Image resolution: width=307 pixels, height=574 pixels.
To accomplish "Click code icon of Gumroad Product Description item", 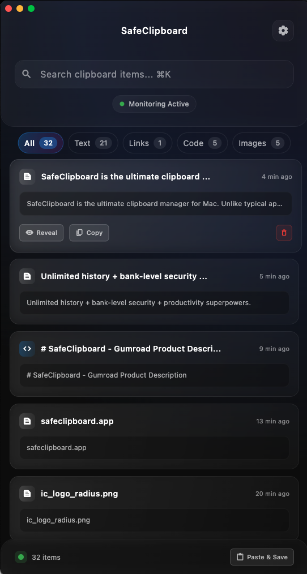I will point(27,349).
